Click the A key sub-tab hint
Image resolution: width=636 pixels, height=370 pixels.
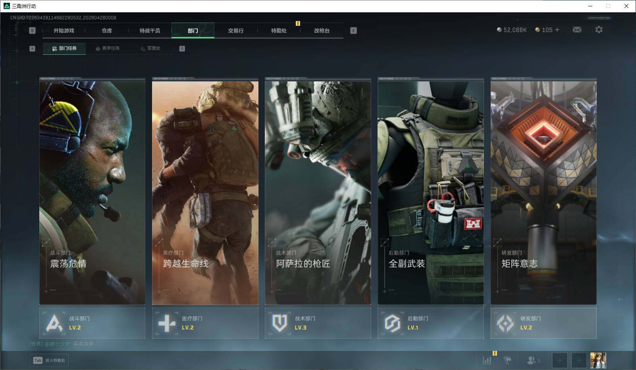tap(33, 48)
